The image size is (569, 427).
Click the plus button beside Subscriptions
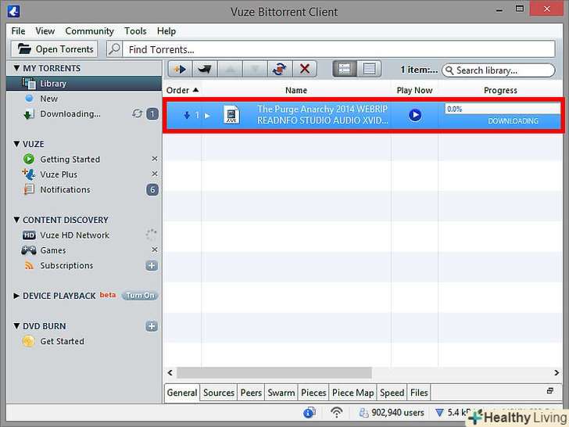coord(152,265)
